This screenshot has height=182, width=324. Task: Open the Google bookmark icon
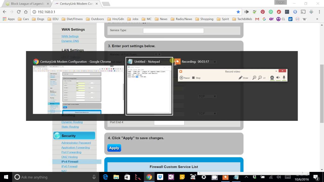(x=264, y=19)
